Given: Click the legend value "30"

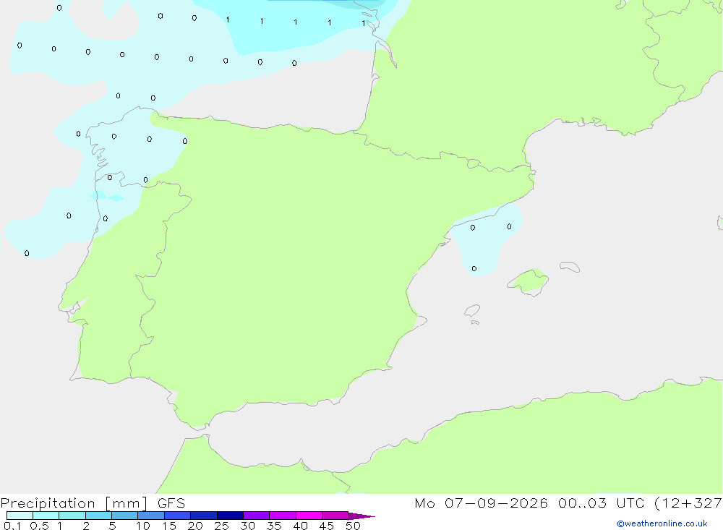Looking at the screenshot, I should tap(247, 526).
